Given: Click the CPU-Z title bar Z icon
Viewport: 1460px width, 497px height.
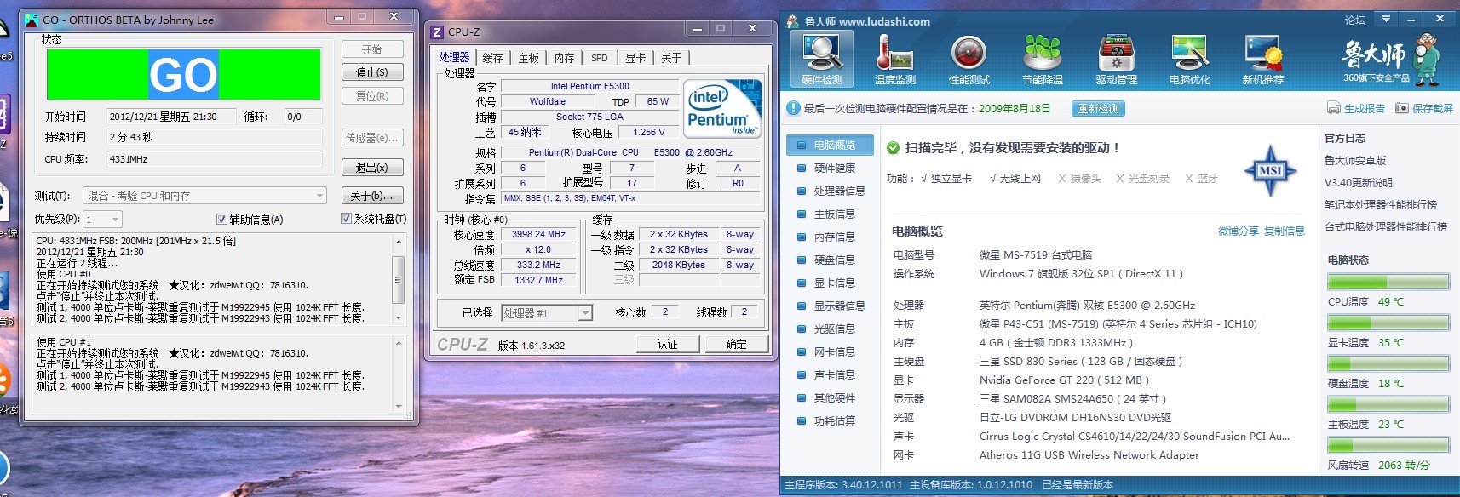Looking at the screenshot, I should (x=437, y=31).
